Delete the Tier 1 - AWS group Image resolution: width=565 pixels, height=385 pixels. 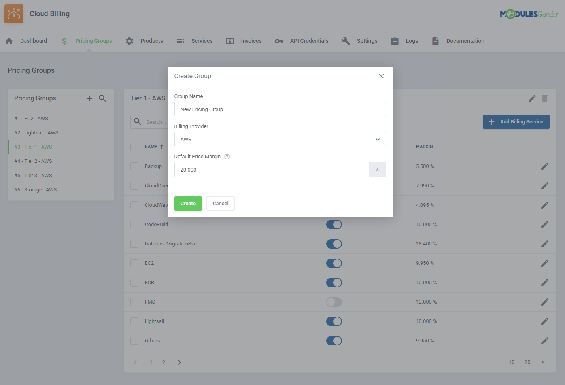point(545,98)
